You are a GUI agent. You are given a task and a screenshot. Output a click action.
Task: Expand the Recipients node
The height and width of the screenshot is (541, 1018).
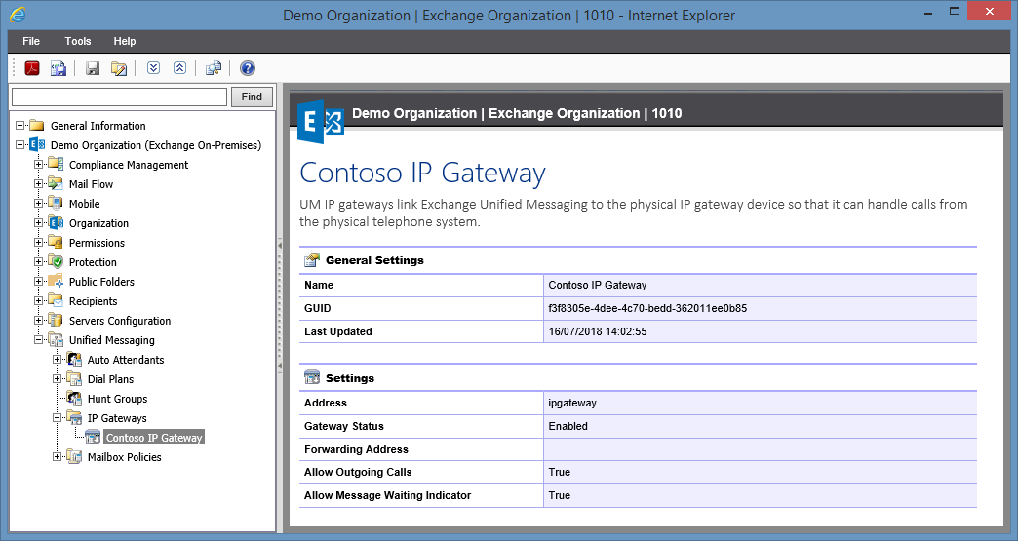pyautogui.click(x=38, y=300)
